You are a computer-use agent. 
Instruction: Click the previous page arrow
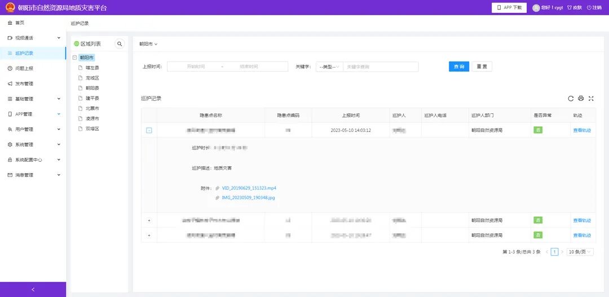pyautogui.click(x=547, y=252)
